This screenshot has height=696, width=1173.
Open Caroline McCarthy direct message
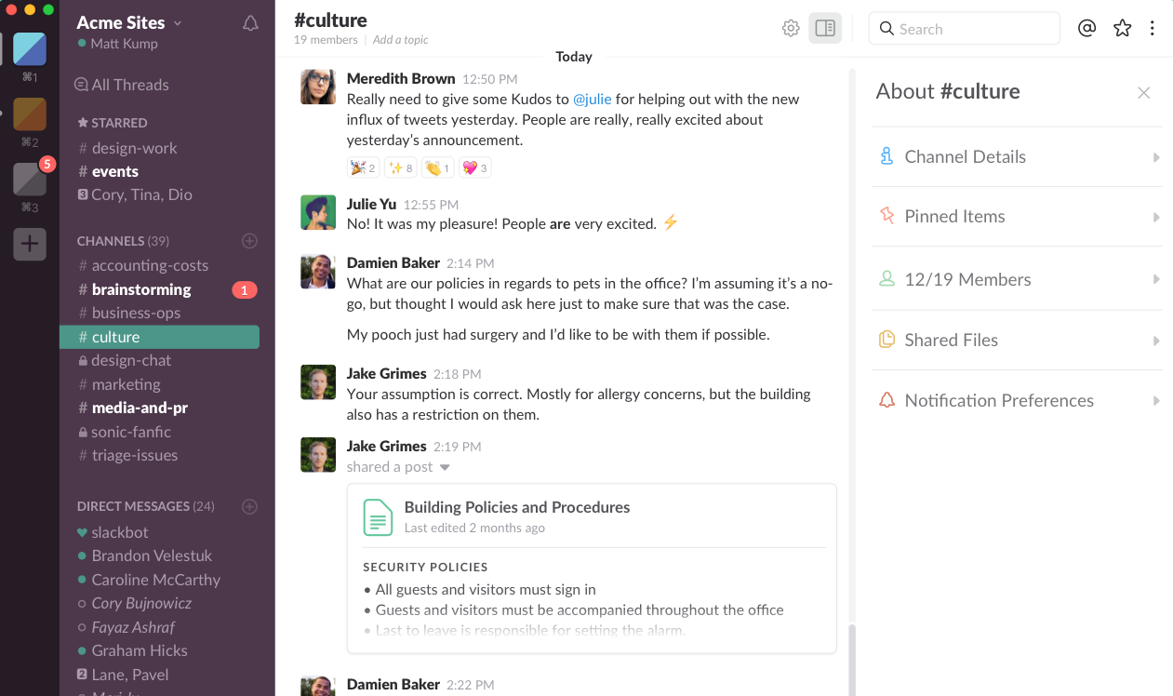[149, 580]
